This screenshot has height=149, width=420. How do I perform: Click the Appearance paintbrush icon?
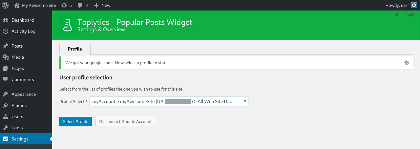point(6,94)
